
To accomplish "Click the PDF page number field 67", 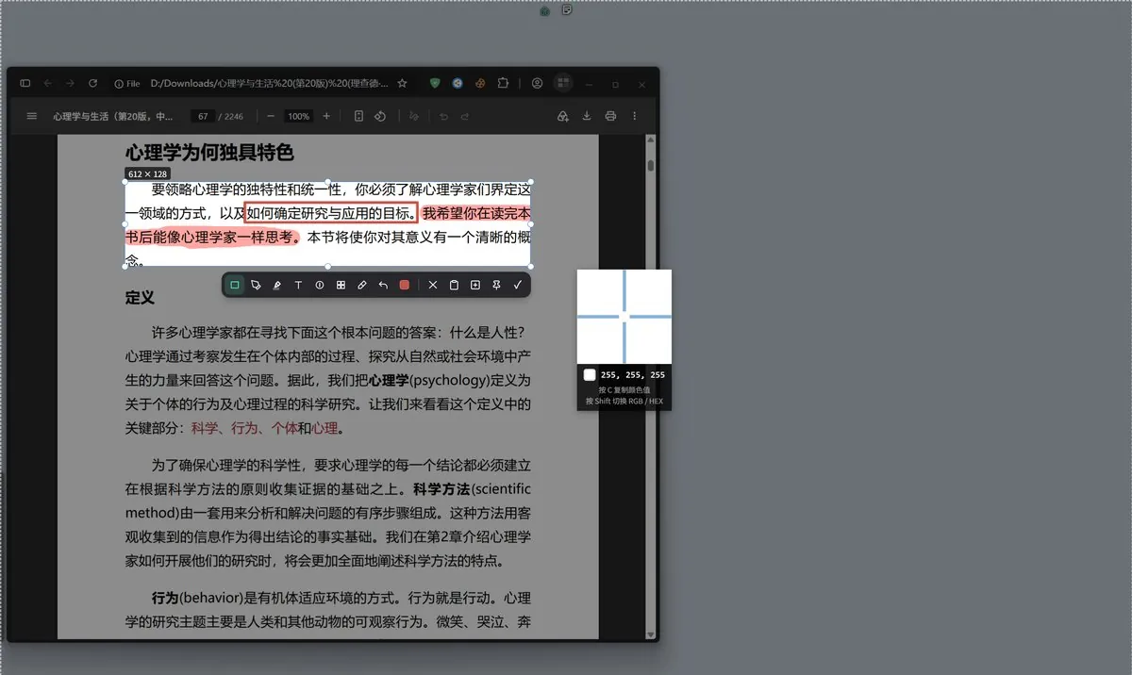I will pos(203,116).
